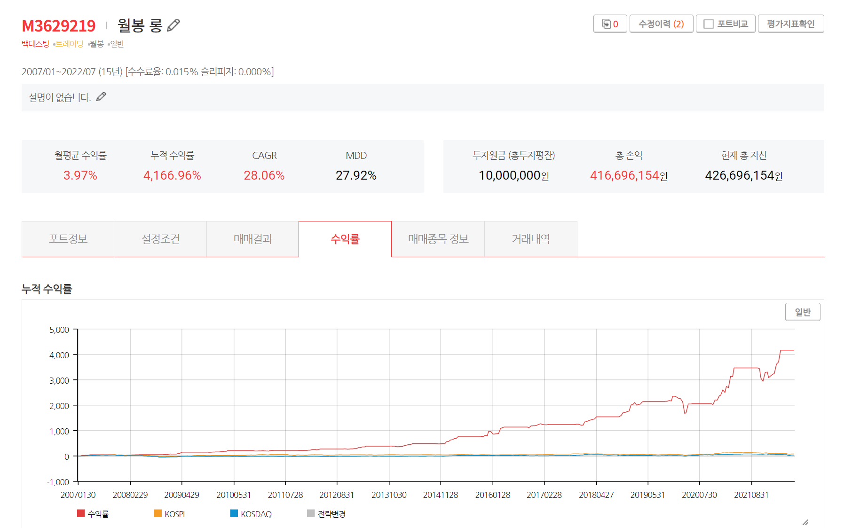Click the 월봉 tag under the title
The width and height of the screenshot is (844, 528).
pos(96,44)
